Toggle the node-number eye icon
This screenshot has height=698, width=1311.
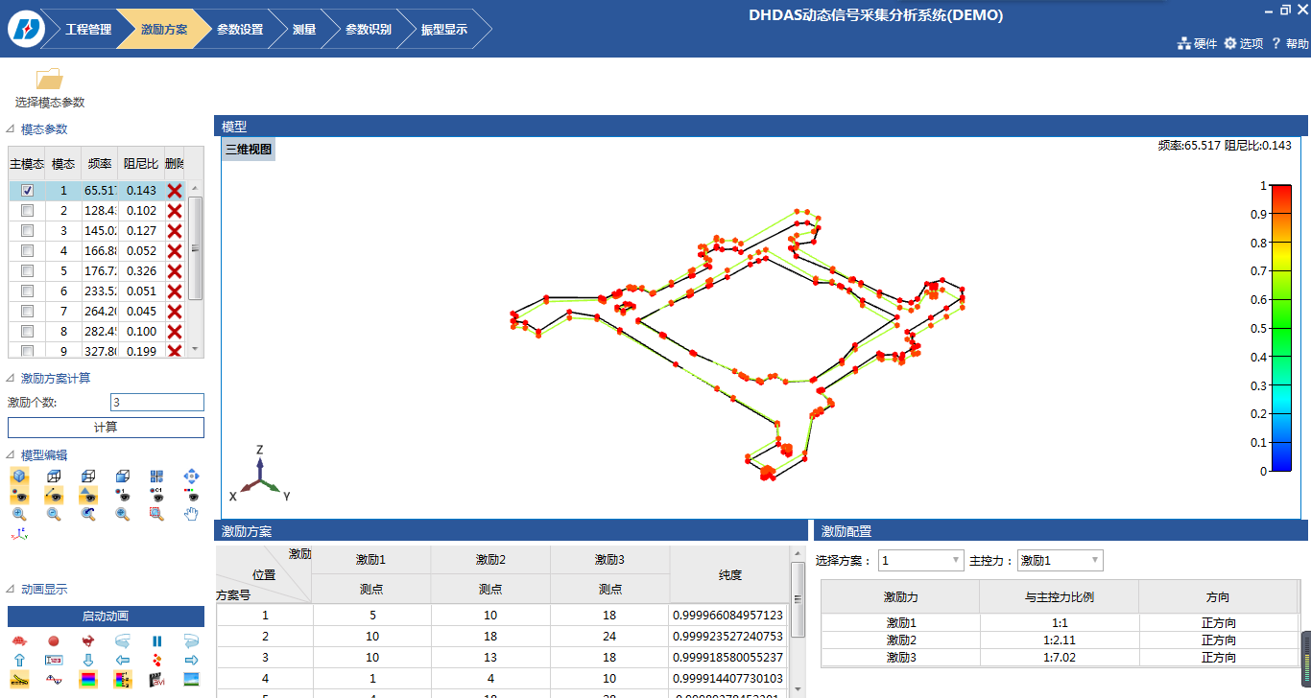tap(123, 495)
